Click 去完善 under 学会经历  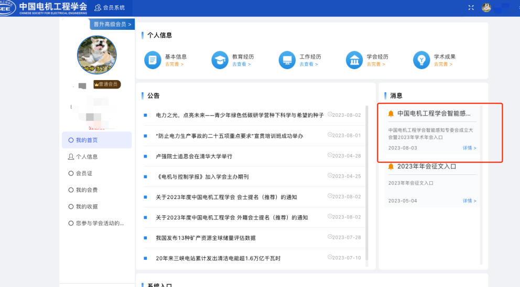pos(376,64)
